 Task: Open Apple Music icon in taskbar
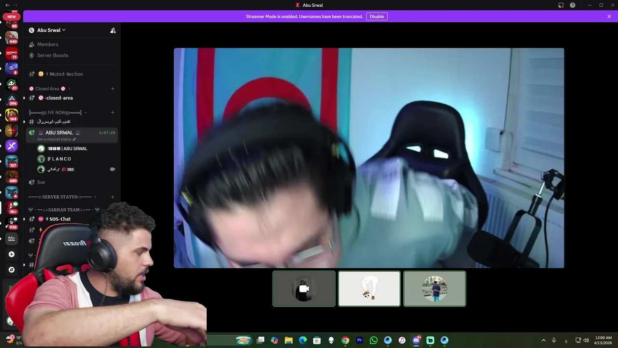402,340
